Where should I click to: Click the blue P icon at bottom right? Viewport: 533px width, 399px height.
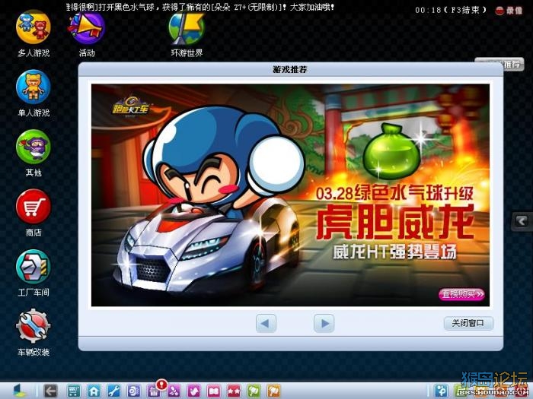pyautogui.click(x=442, y=391)
